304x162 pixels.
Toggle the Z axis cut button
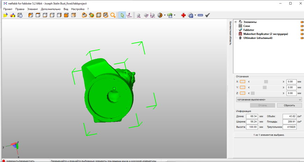(x=243, y=93)
